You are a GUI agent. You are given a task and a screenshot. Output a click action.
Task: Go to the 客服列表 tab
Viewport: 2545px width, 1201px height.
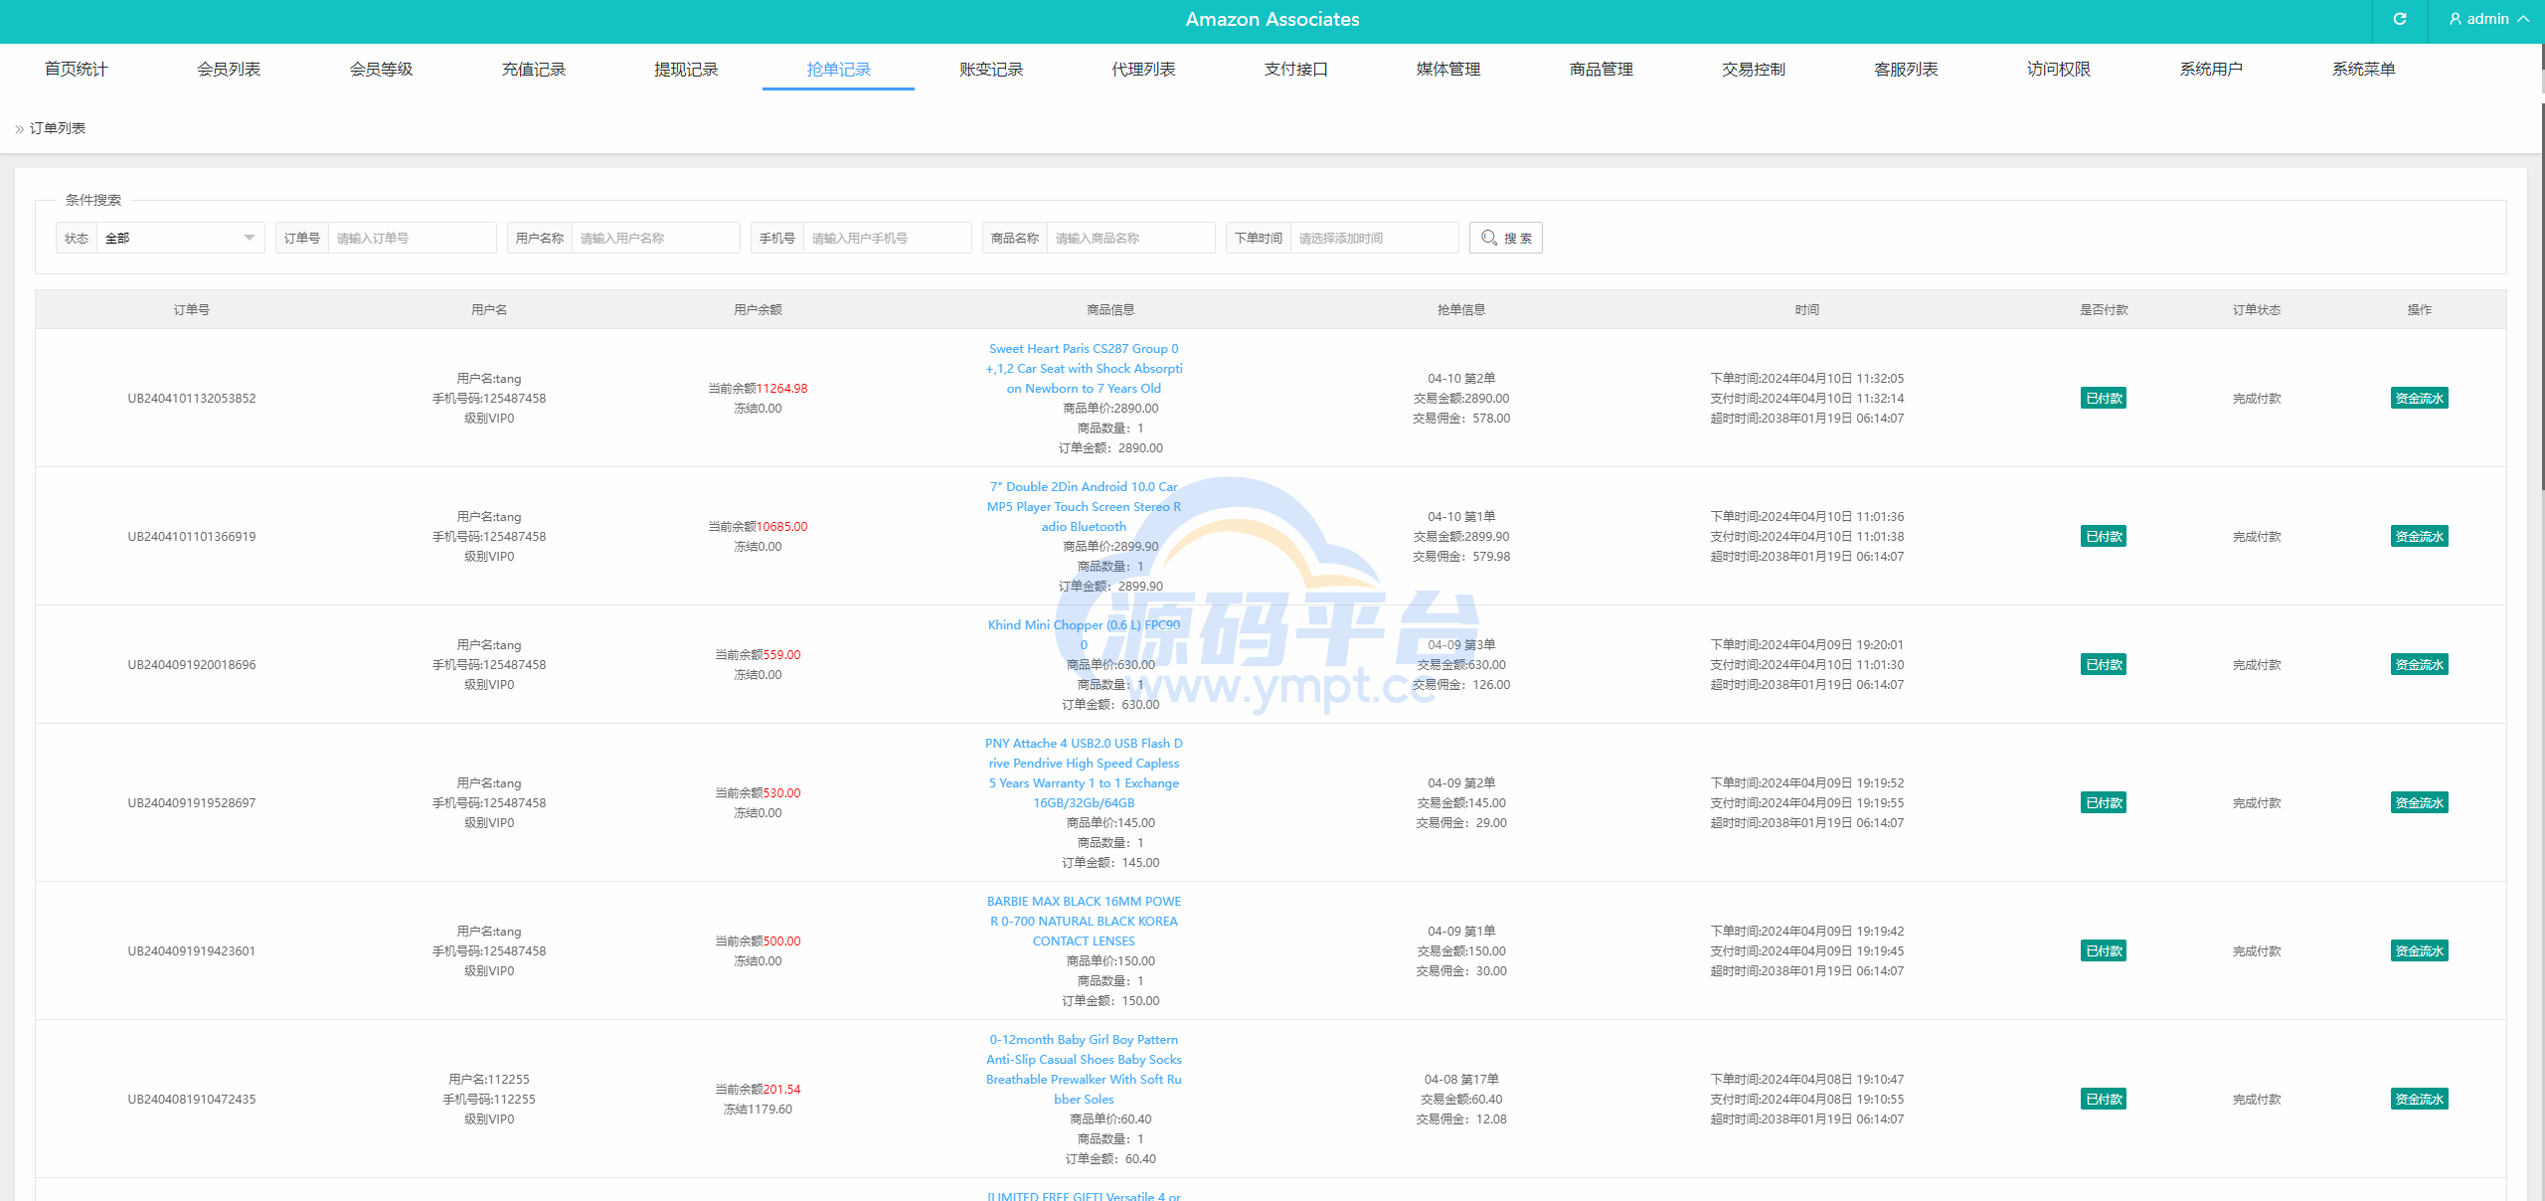[x=1906, y=69]
